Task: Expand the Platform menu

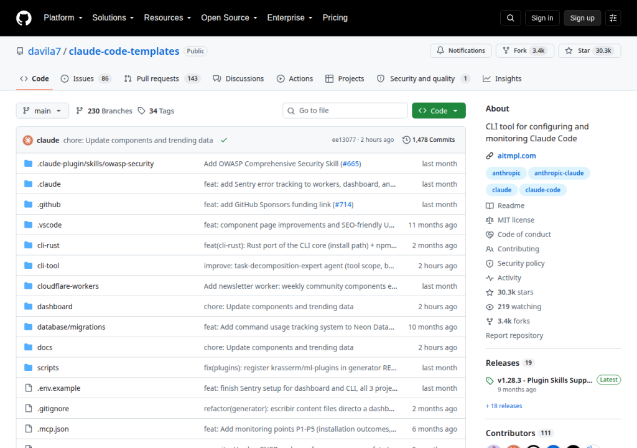Action: point(63,18)
